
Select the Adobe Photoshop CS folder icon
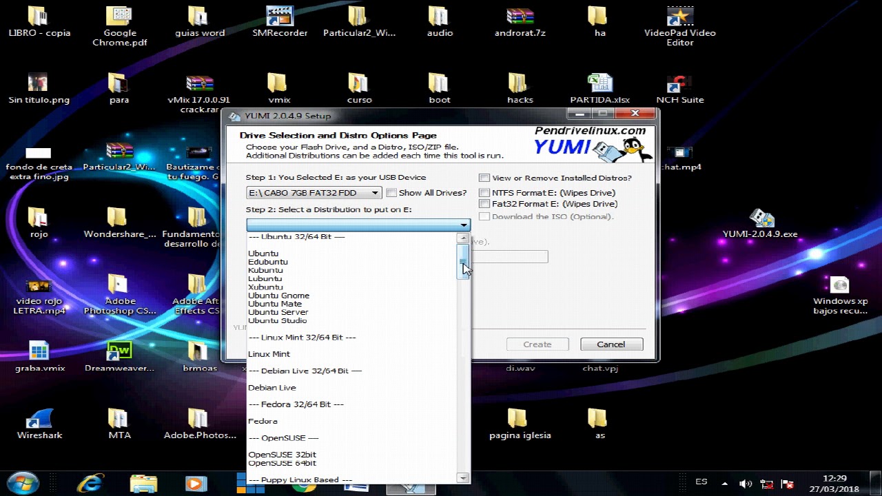click(120, 295)
